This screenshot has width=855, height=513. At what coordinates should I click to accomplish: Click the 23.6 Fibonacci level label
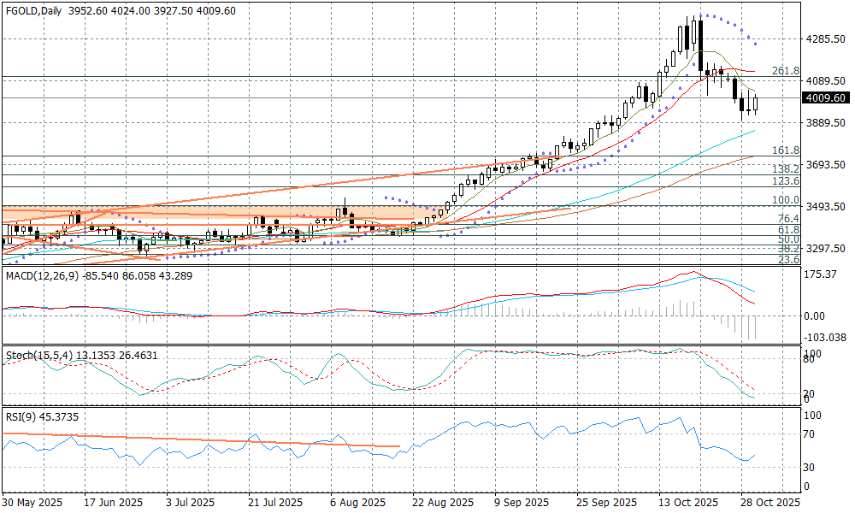pyautogui.click(x=787, y=259)
